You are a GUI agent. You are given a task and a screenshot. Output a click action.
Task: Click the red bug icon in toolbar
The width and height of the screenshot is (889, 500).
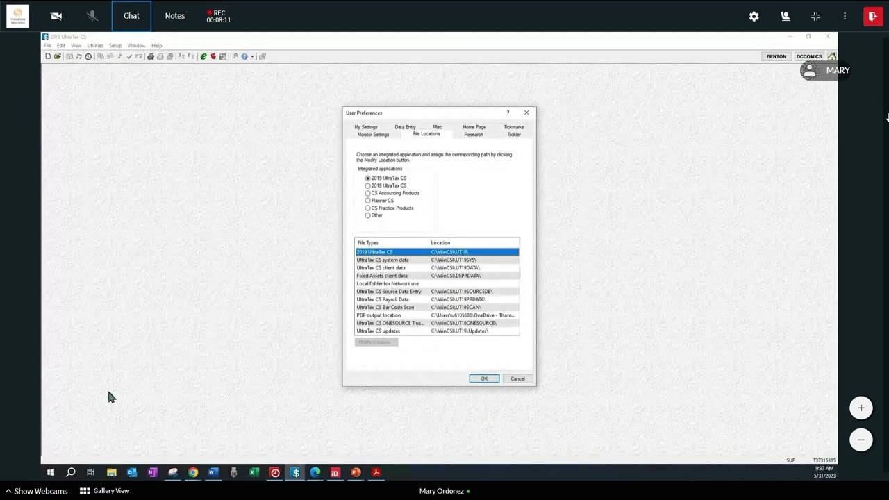pyautogui.click(x=213, y=56)
